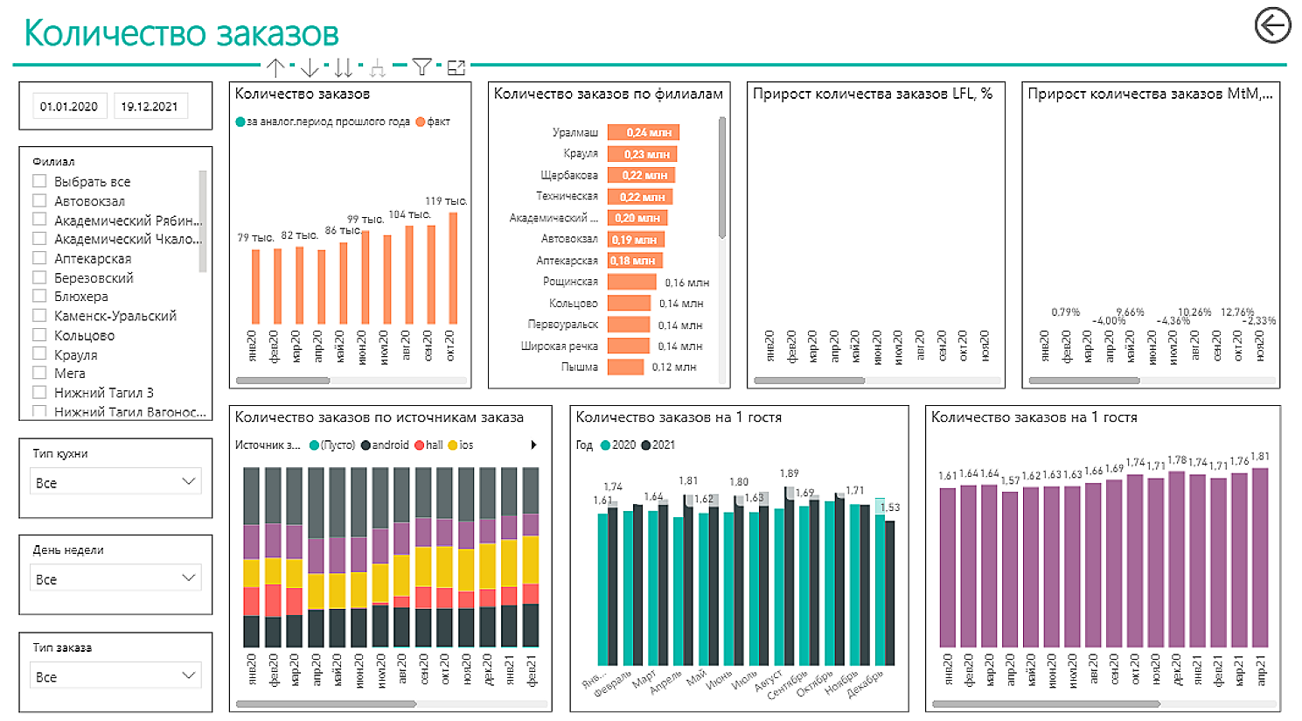Tick the 'Каменск-Уральский' checkbox
This screenshot has width=1302, height=721.
point(39,316)
